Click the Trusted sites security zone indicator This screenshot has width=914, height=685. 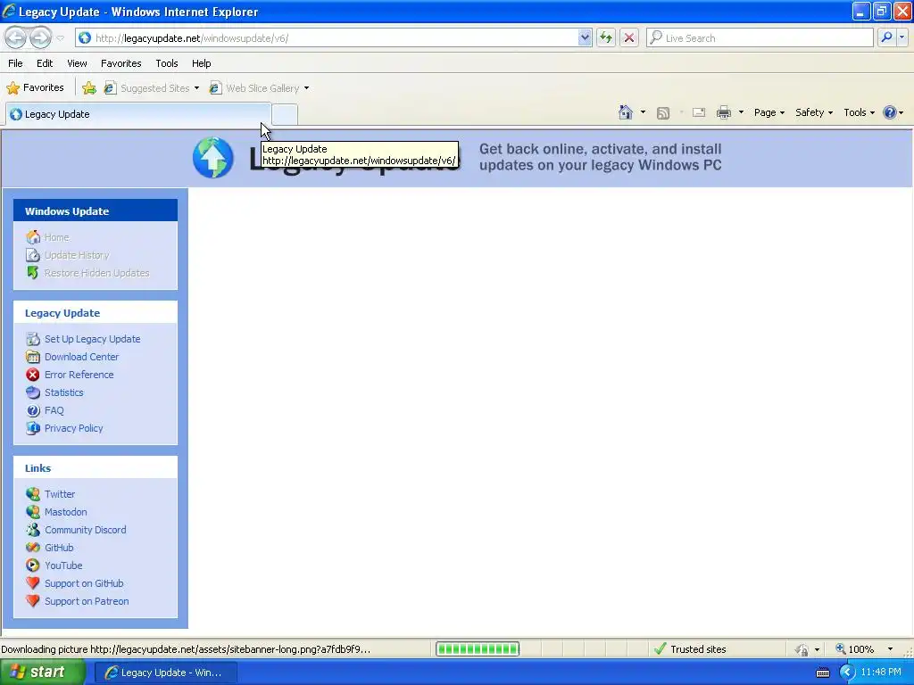click(690, 649)
